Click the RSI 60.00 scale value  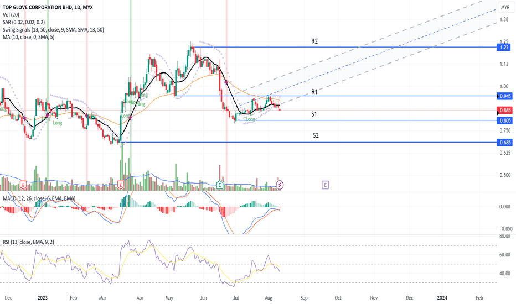point(505,255)
